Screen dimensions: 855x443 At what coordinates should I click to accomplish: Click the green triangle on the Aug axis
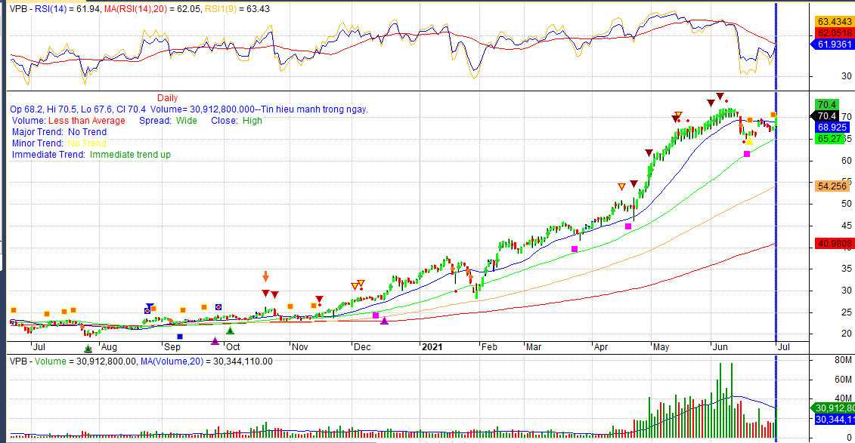[x=88, y=348]
